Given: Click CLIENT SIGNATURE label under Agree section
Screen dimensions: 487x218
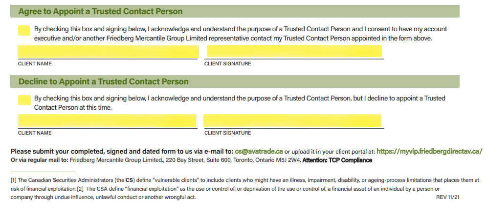Looking at the screenshot, I should click(228, 64).
